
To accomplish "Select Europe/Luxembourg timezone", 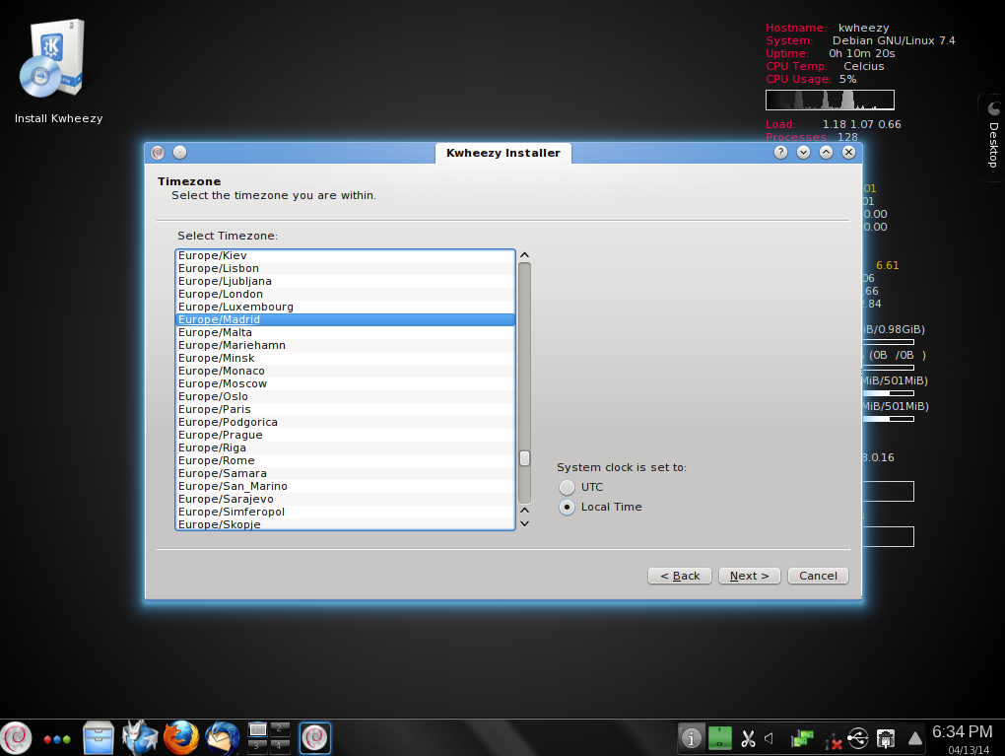I will point(345,307).
